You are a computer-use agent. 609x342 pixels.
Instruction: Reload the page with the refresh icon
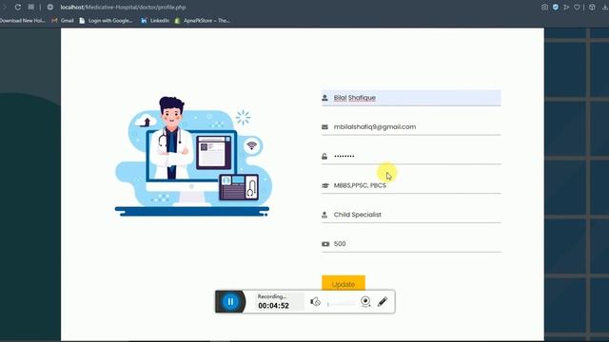(18, 7)
